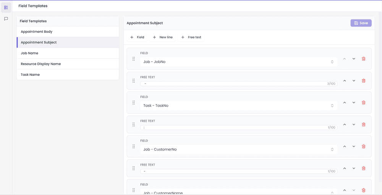Move Job - JobNo row down
382x195 pixels.
point(354,59)
